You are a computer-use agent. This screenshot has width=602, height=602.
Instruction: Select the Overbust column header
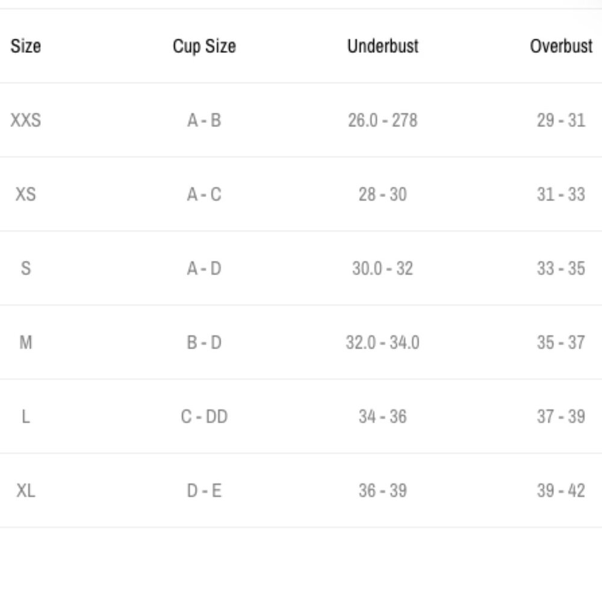tap(561, 46)
